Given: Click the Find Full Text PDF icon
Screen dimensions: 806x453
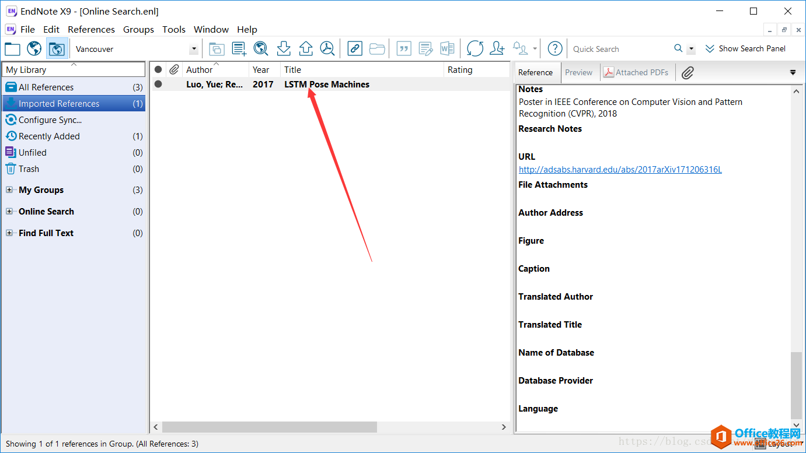Looking at the screenshot, I should tap(328, 49).
